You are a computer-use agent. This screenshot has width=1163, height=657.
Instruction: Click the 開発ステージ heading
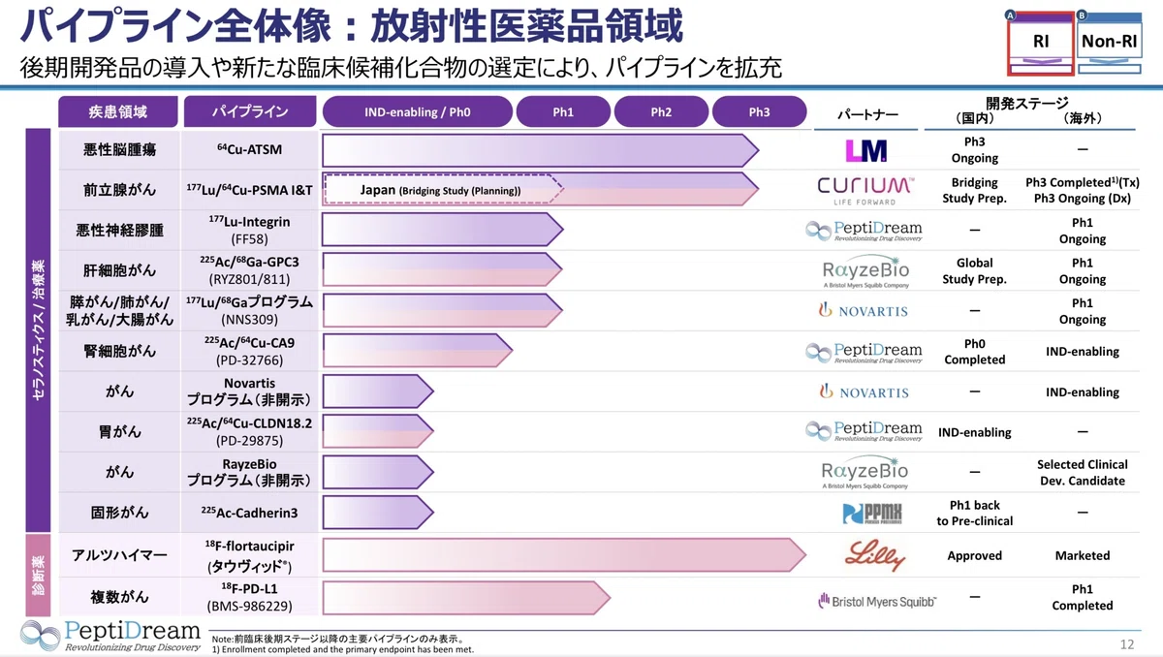click(1027, 103)
